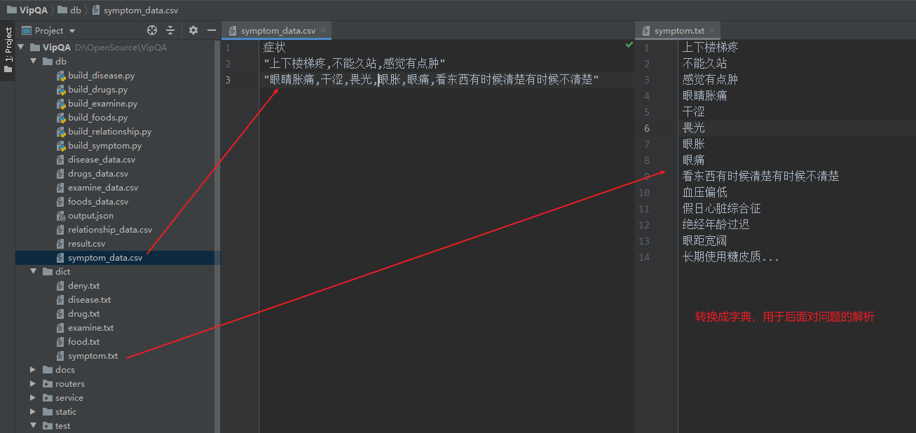Click the output.json file icon
Viewport: 916px width, 433px height.
click(61, 216)
